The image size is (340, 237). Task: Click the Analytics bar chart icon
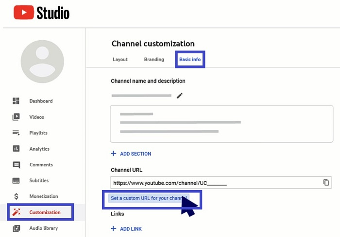[x=16, y=149]
